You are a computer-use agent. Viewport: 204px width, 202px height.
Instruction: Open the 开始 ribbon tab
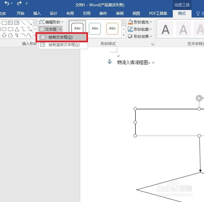(x=21, y=13)
